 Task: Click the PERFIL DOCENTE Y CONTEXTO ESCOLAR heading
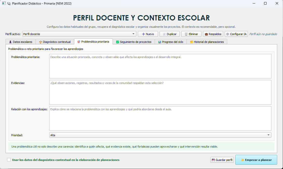(141, 18)
